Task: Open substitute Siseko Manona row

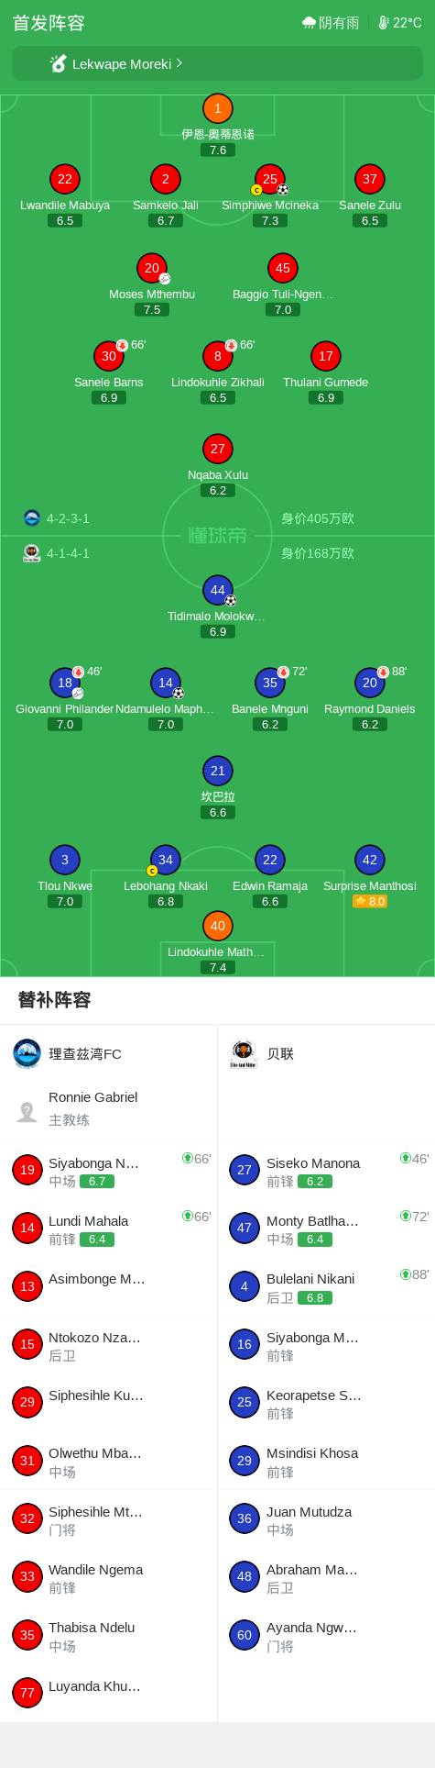Action: (326, 1171)
